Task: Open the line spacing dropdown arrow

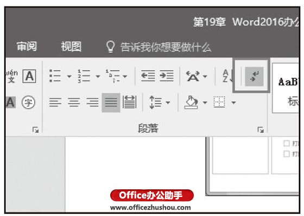Action: coord(168,103)
